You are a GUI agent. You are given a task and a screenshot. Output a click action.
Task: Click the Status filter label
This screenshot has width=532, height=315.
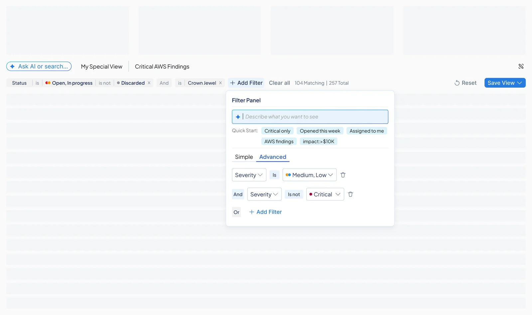point(19,83)
